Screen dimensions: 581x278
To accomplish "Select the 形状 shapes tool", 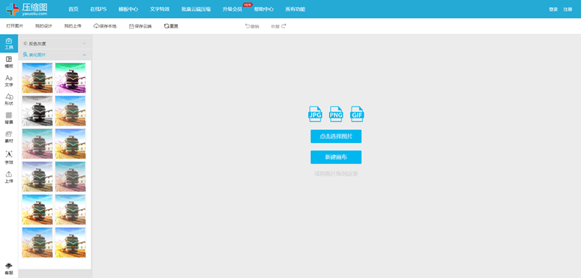I will tap(9, 99).
